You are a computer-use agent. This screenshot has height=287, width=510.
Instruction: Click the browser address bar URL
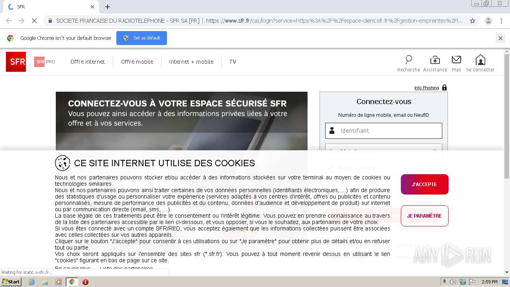click(x=334, y=21)
